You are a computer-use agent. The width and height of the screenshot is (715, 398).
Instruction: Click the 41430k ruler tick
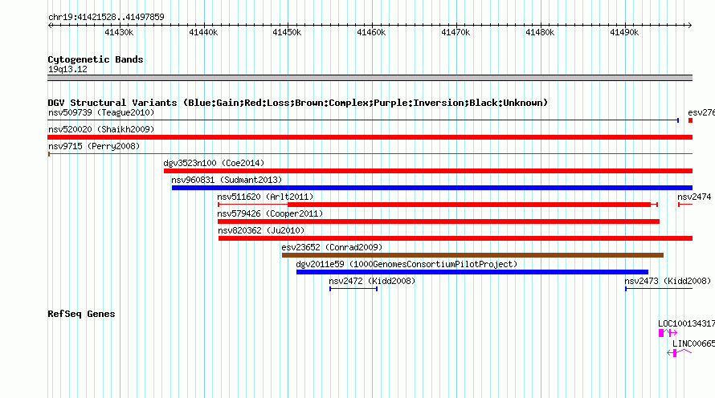pos(119,32)
